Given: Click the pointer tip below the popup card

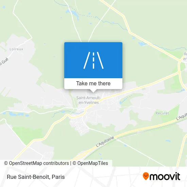Looking at the screenshot, I should pyautogui.click(x=93, y=91).
